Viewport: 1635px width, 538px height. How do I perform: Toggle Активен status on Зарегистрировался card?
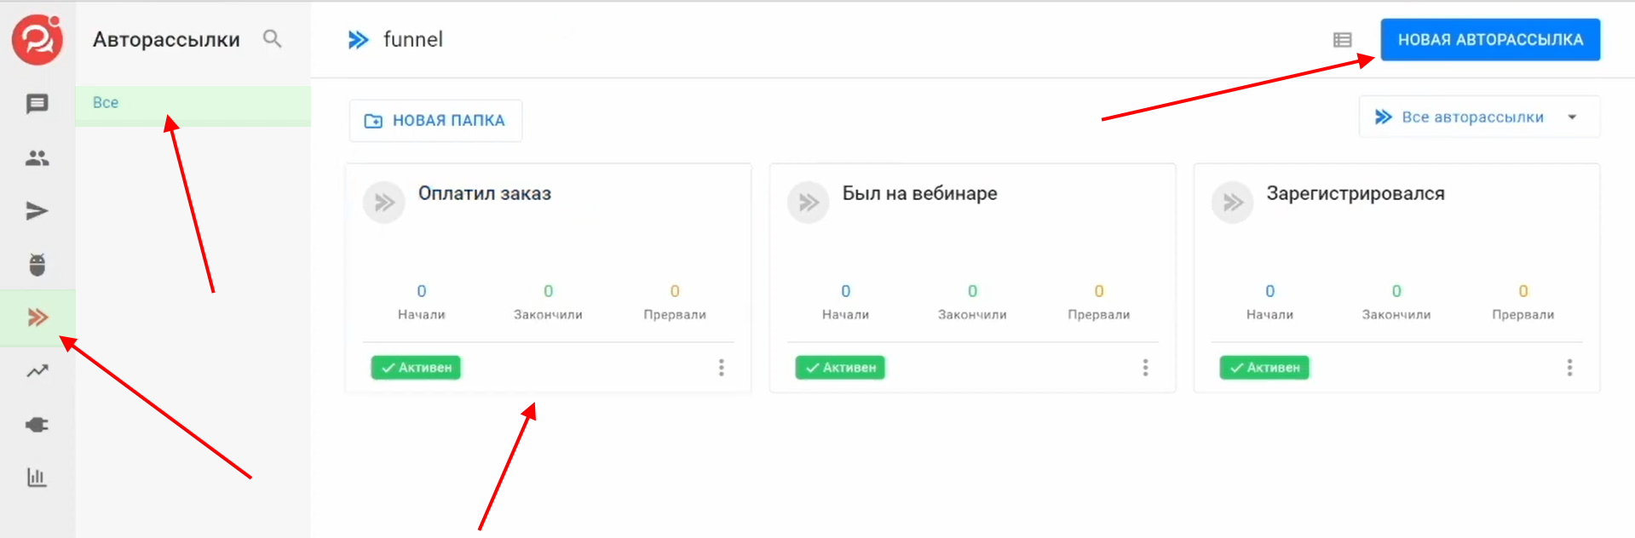tap(1264, 368)
